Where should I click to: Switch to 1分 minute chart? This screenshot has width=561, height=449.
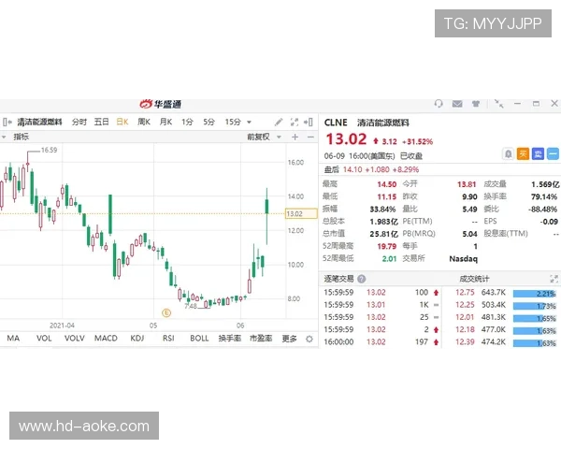pos(187,123)
